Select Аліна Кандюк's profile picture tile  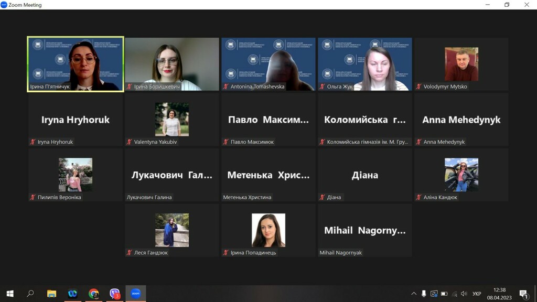(461, 175)
